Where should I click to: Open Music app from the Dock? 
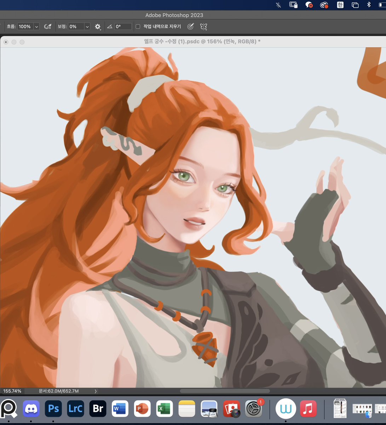[x=308, y=408]
